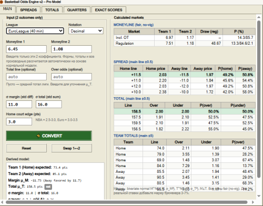This screenshot has width=263, height=206.
Task: Click the horizontal scrollbar right arrow
Action: click(x=253, y=202)
